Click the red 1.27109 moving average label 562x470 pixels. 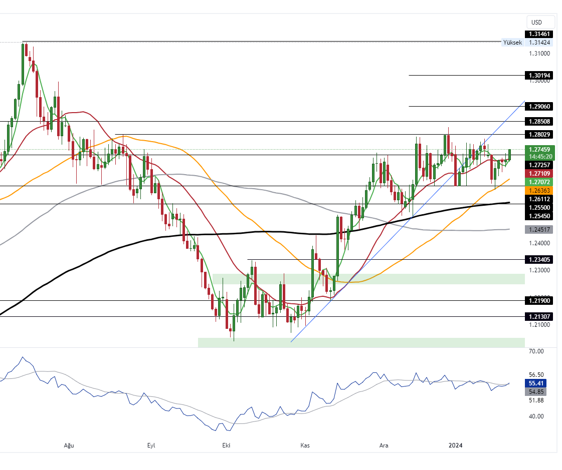[x=539, y=173]
